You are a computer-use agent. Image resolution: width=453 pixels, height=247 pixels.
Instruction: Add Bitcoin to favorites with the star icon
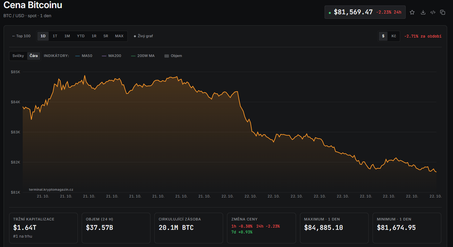[x=412, y=12]
